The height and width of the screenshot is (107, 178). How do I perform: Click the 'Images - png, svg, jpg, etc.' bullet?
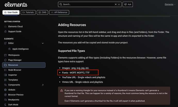click(76, 68)
